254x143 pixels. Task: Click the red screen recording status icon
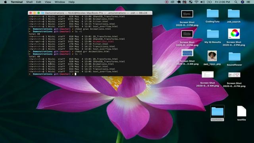pyautogui.click(x=167, y=2)
